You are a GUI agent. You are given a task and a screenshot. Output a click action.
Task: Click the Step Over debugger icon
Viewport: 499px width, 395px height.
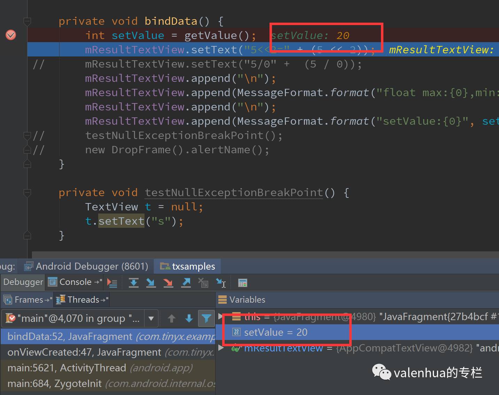(x=133, y=282)
